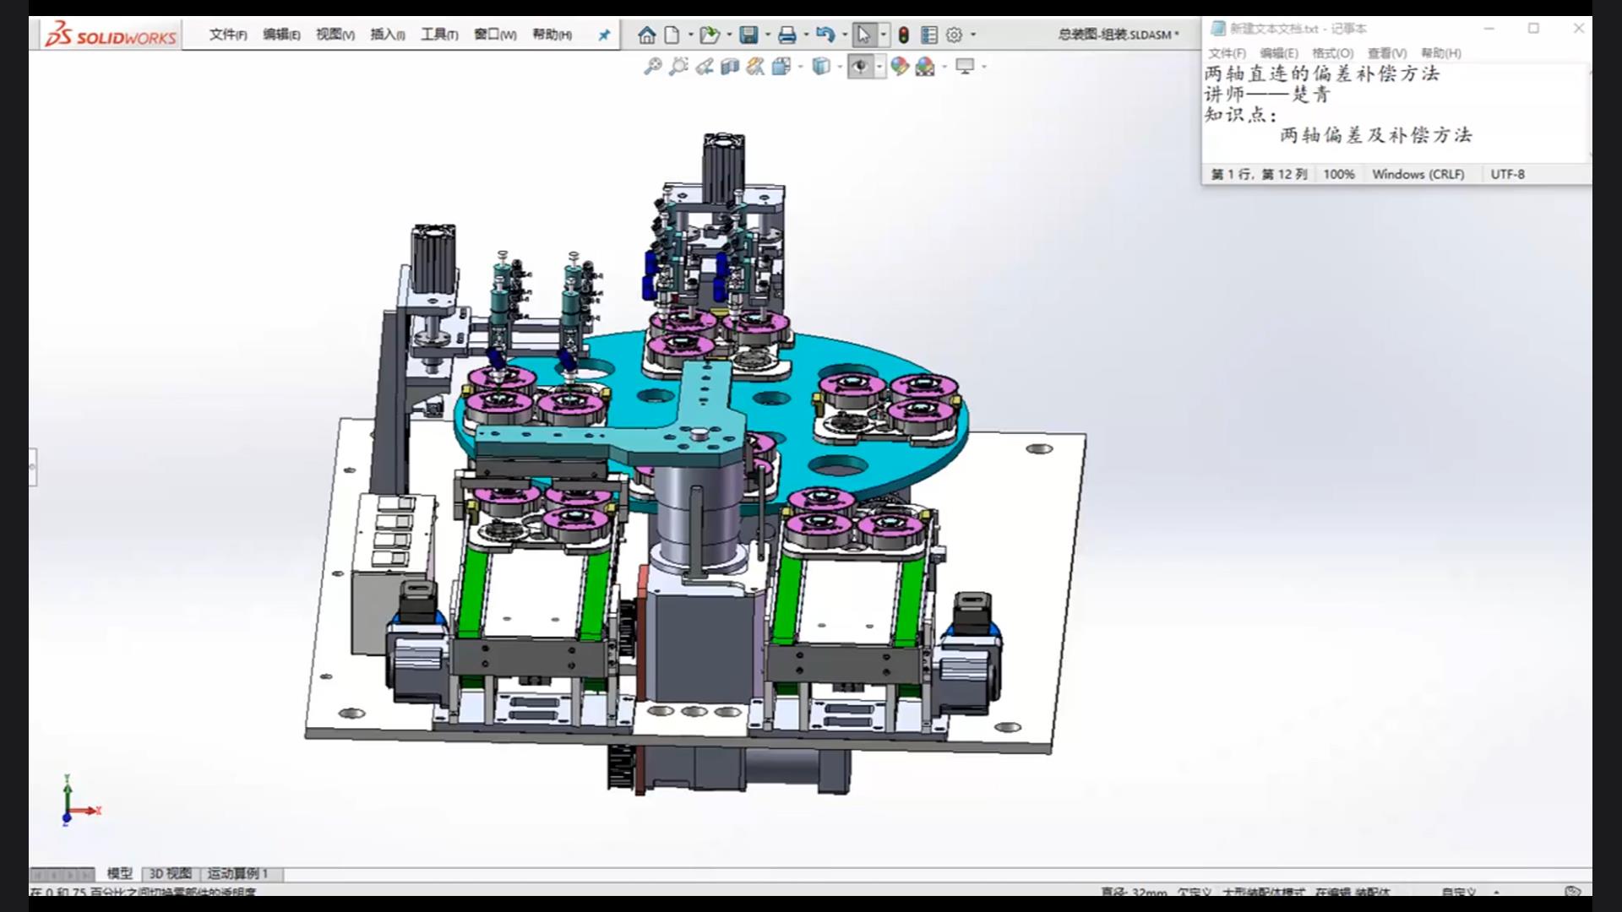Open a file with the Open folder icon

coord(710,35)
